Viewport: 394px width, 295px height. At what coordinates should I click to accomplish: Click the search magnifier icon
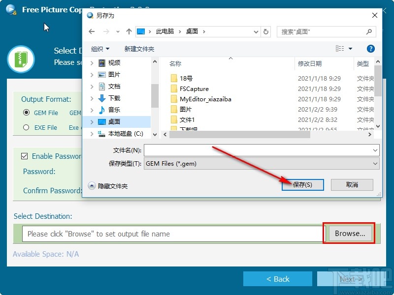coord(369,31)
